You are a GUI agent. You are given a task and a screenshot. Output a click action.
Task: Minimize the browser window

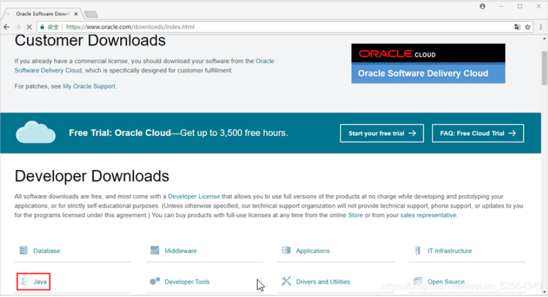(501, 7)
